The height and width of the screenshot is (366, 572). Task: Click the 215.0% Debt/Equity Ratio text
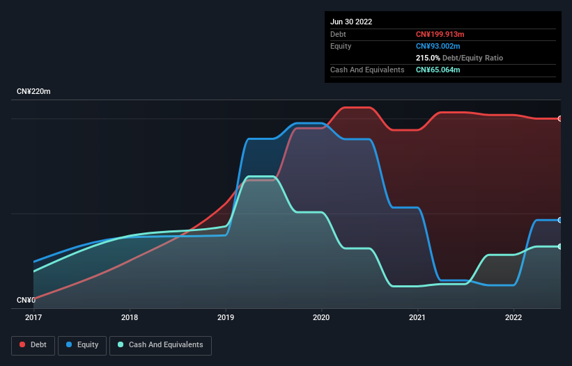(459, 58)
